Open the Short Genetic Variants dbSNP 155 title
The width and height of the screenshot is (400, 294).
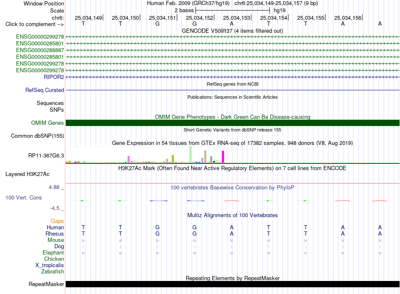pyautogui.click(x=232, y=130)
